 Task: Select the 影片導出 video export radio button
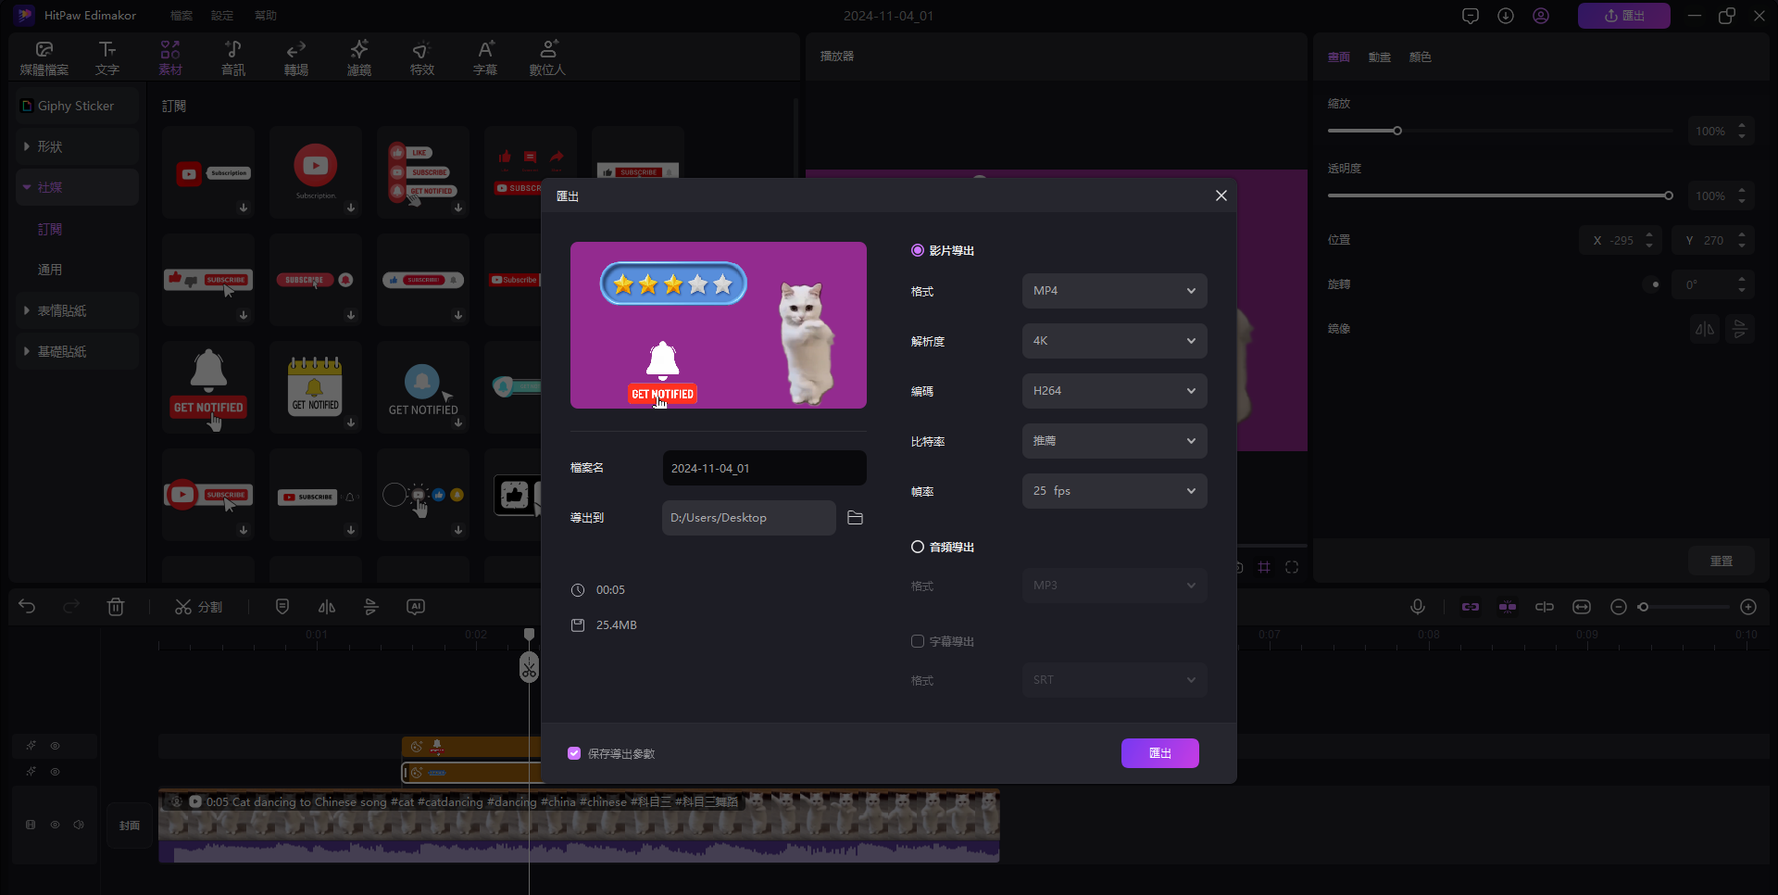tap(918, 250)
